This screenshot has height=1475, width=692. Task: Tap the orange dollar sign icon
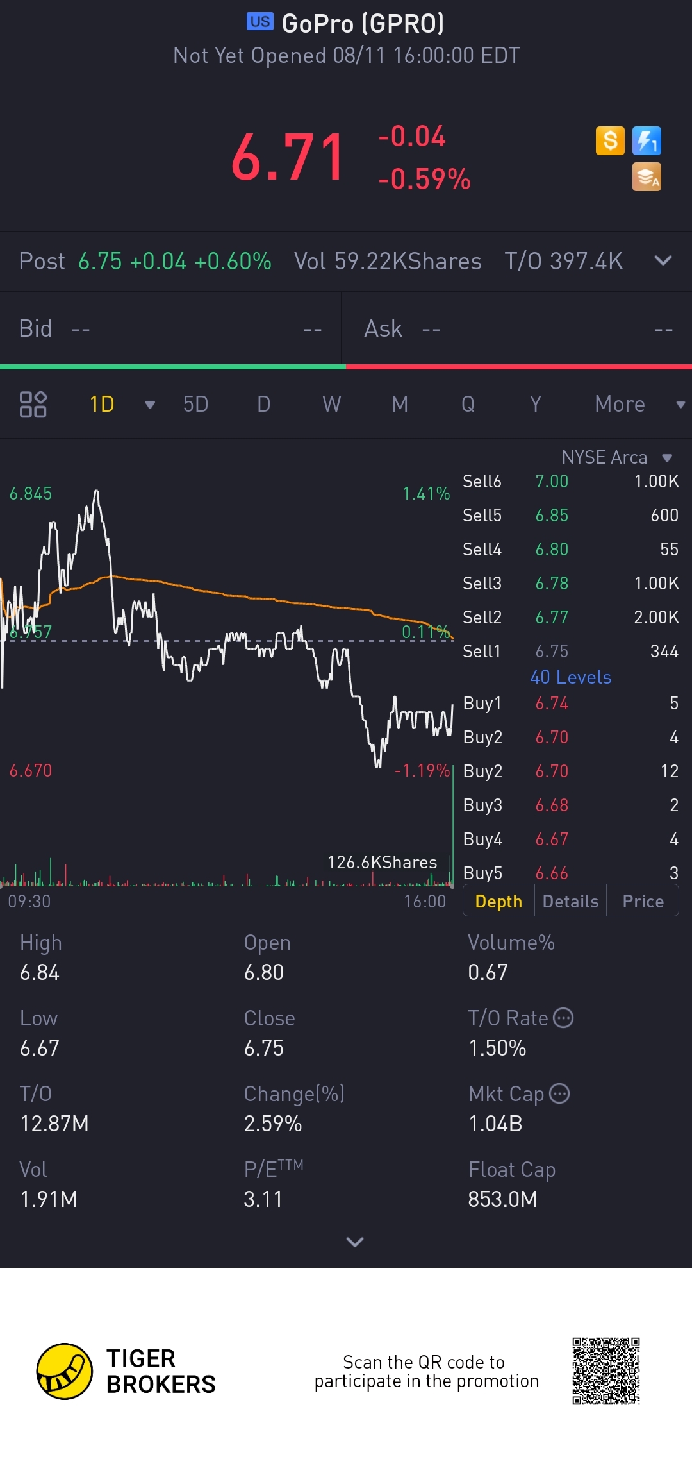click(610, 140)
